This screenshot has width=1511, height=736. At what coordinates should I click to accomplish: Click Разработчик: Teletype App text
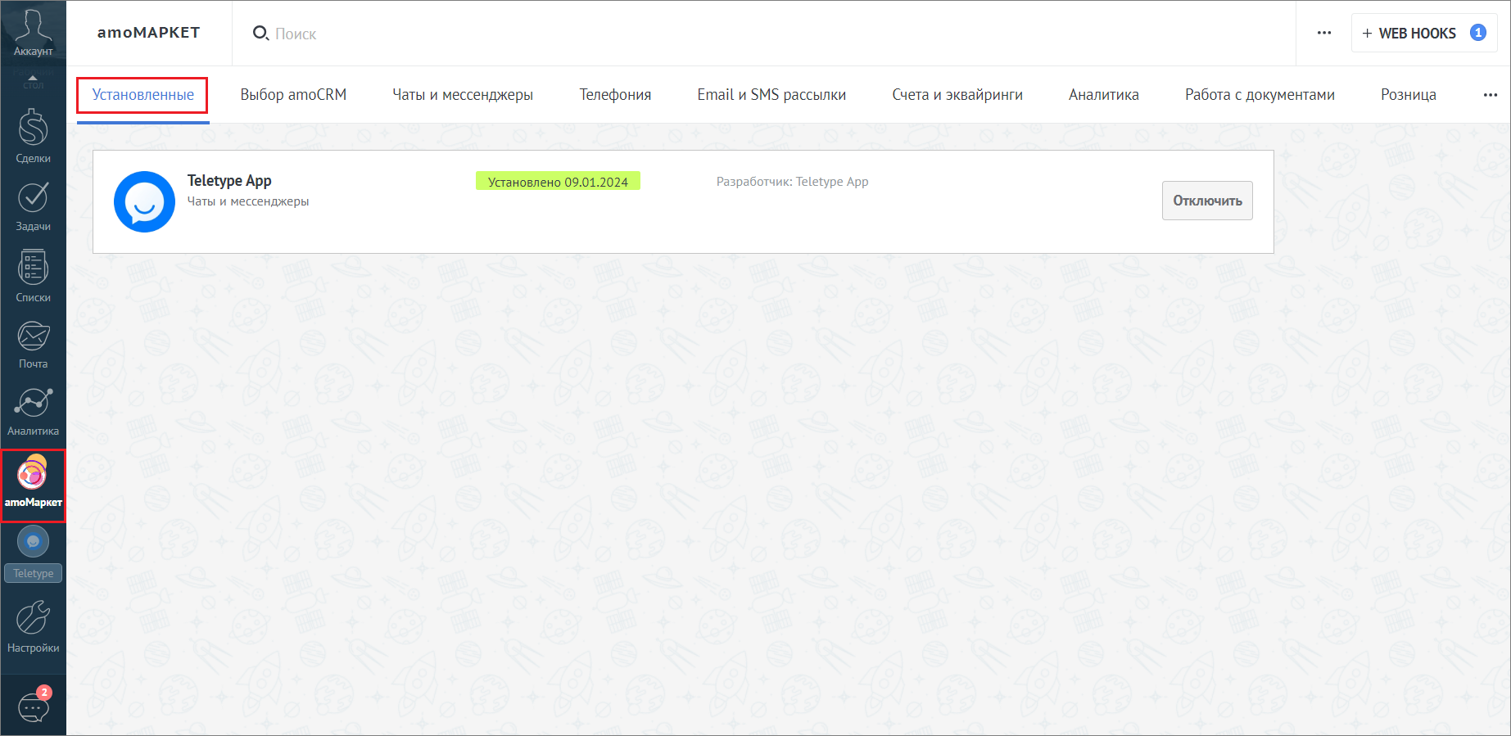tap(792, 182)
